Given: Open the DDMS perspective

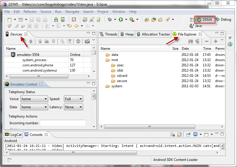Looking at the screenshot, I should [205, 19].
